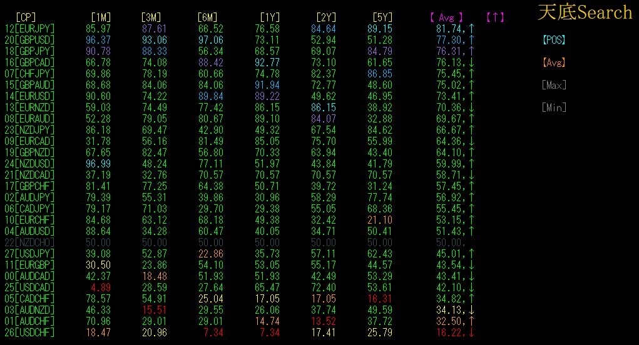Click the red 16.31 5Y value for CADCHF
Screen dimensions: 639x345
(380, 299)
